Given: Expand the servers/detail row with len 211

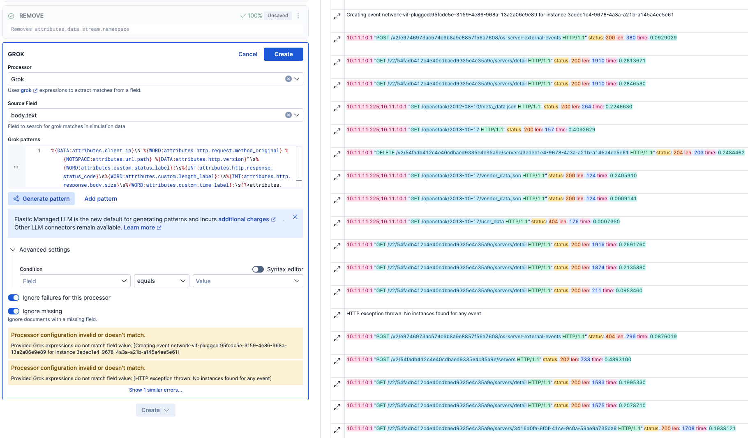Looking at the screenshot, I should pyautogui.click(x=337, y=292).
